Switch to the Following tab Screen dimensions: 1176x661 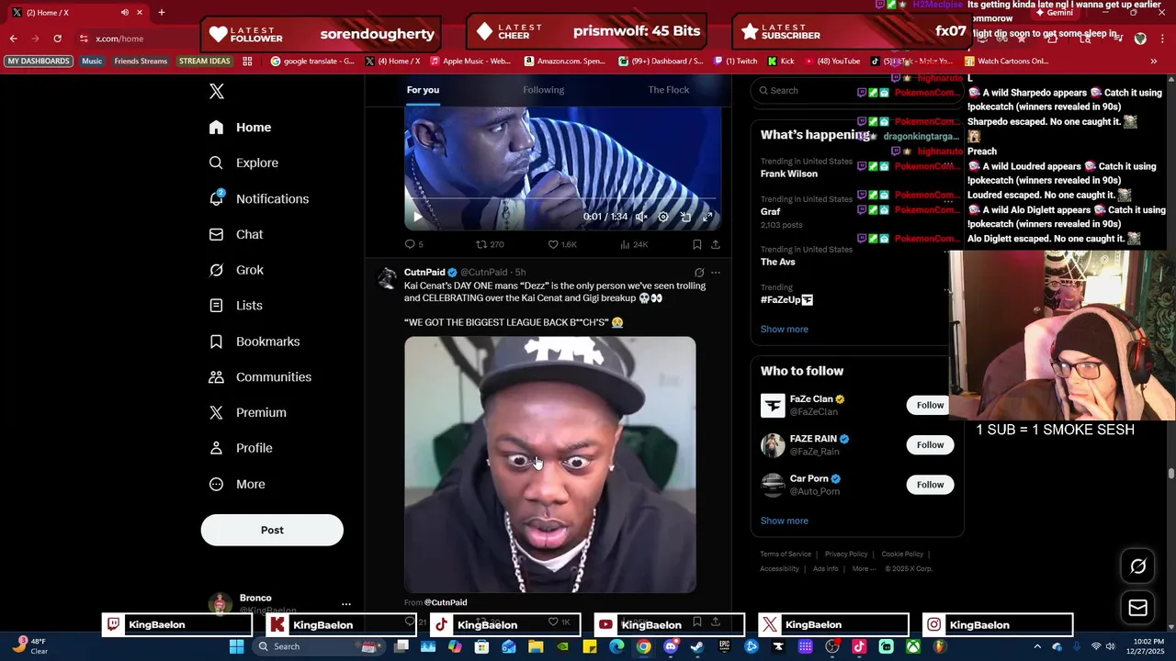coord(544,90)
